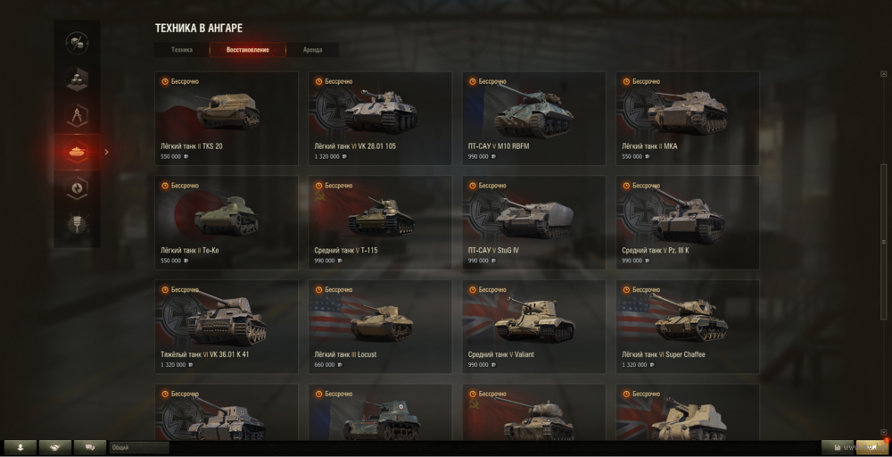This screenshot has height=457, width=892.
Task: Select the M10 RBFM tank card
Action: [533, 119]
